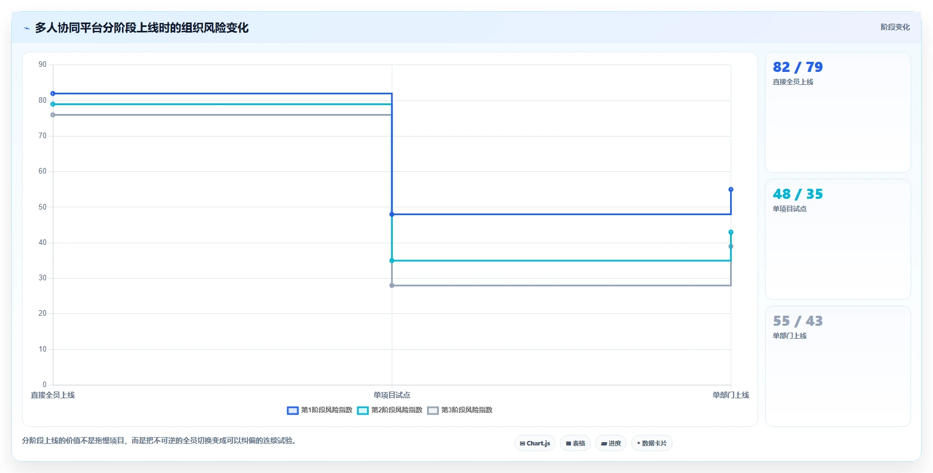
Task: Click the small icon before the chart title
Action: pyautogui.click(x=26, y=28)
